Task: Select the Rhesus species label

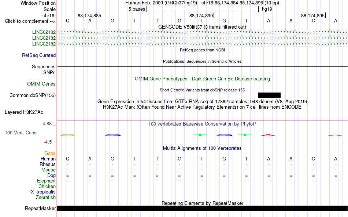Action: click(48, 164)
